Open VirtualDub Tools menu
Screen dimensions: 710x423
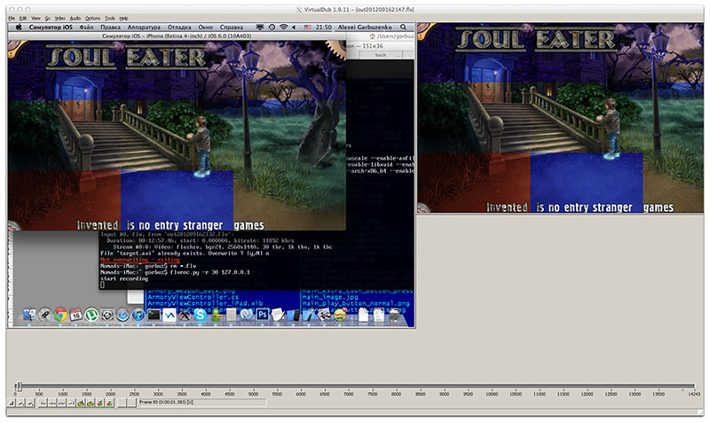click(x=110, y=19)
